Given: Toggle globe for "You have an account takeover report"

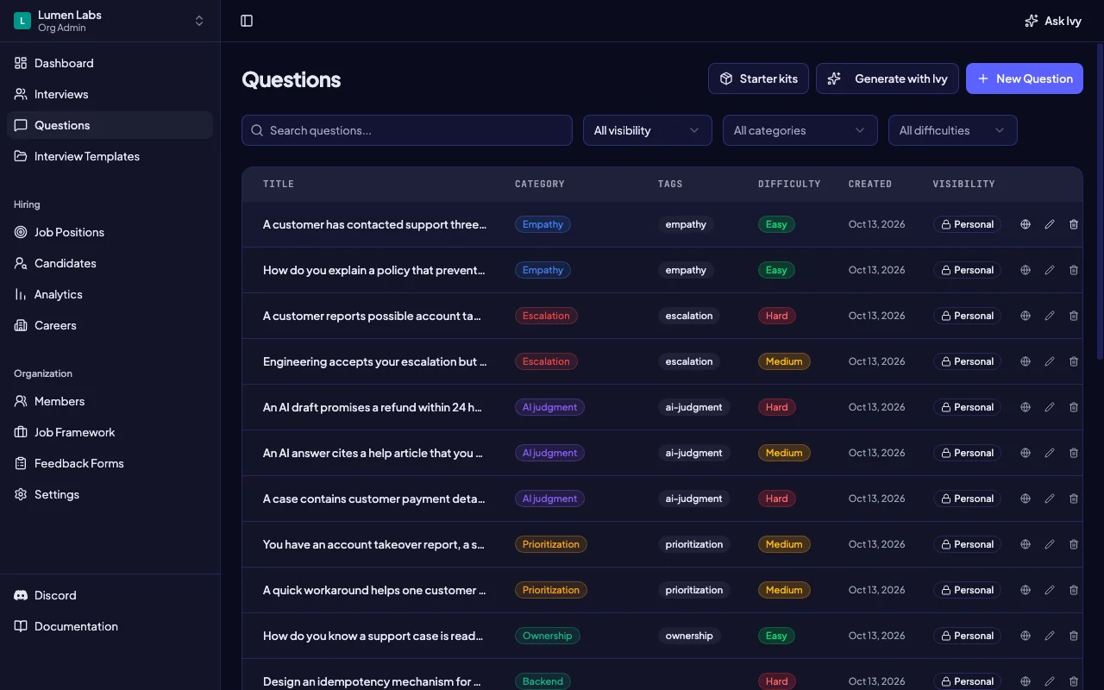Looking at the screenshot, I should [1026, 544].
